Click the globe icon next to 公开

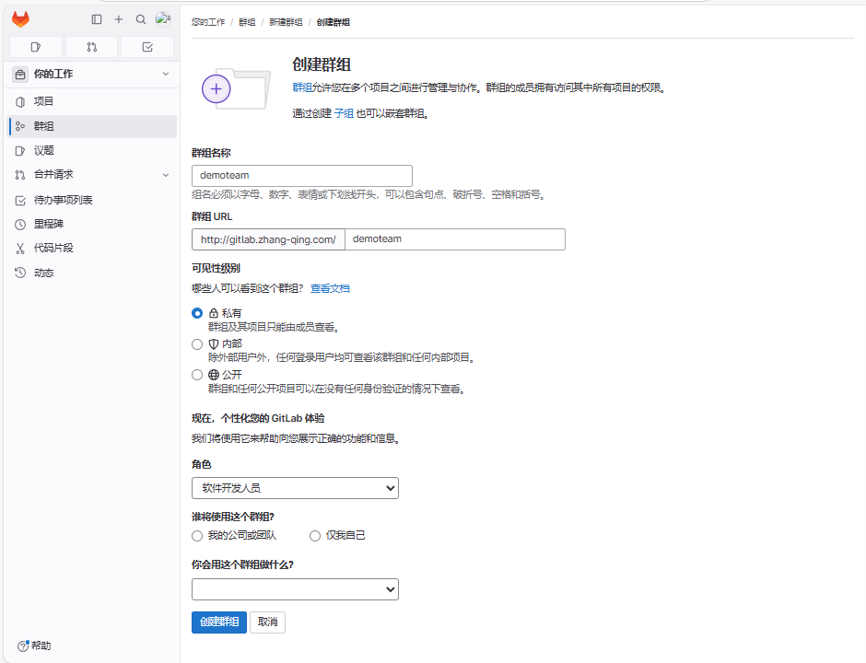[214, 375]
